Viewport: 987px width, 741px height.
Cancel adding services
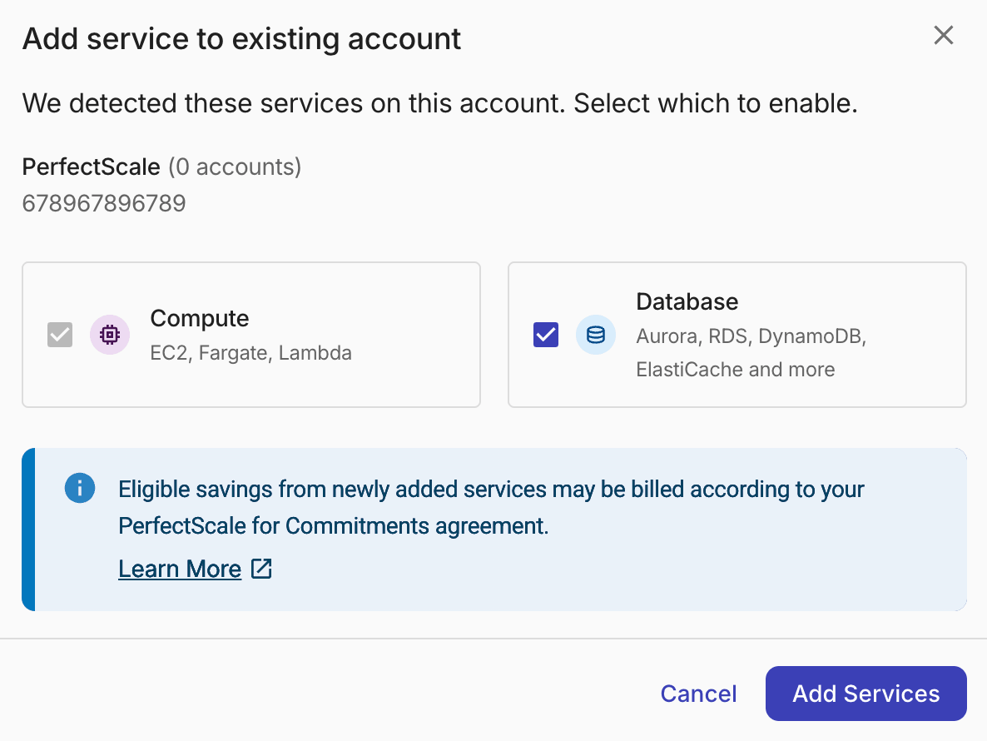[698, 694]
